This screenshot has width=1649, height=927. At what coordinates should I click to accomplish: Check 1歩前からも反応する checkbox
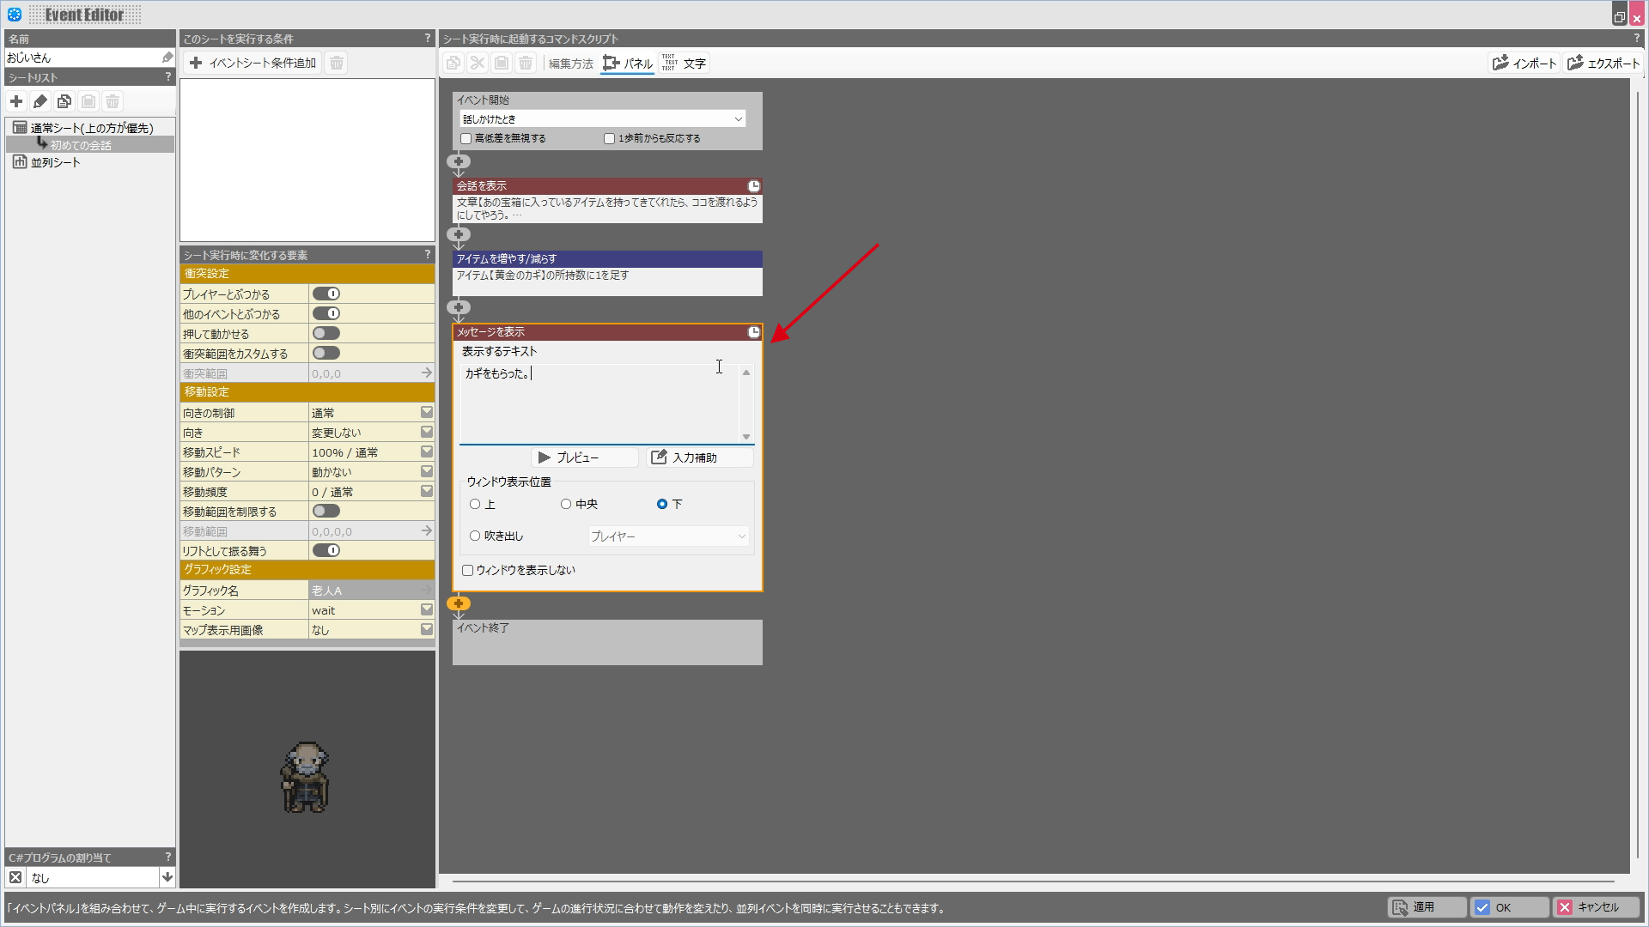click(x=609, y=138)
